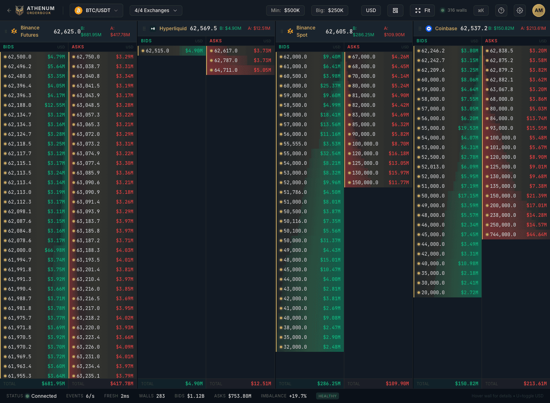Click Binance Futures bids total $681.95M
The height and width of the screenshot is (403, 550).
coord(53,384)
